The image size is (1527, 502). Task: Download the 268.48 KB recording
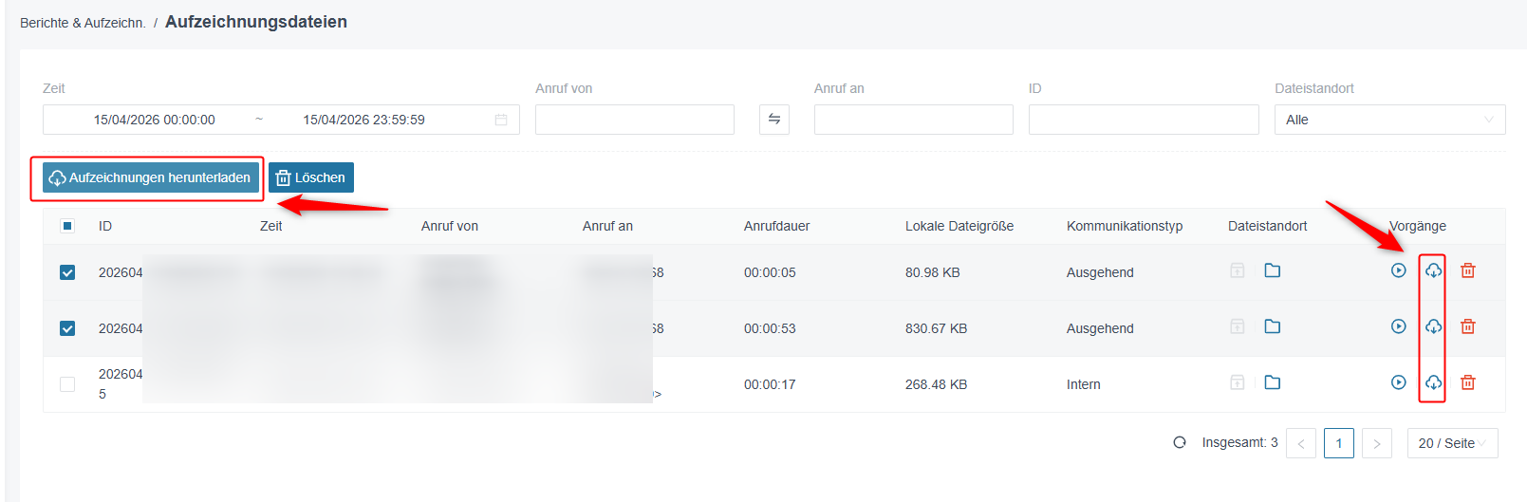(x=1433, y=382)
